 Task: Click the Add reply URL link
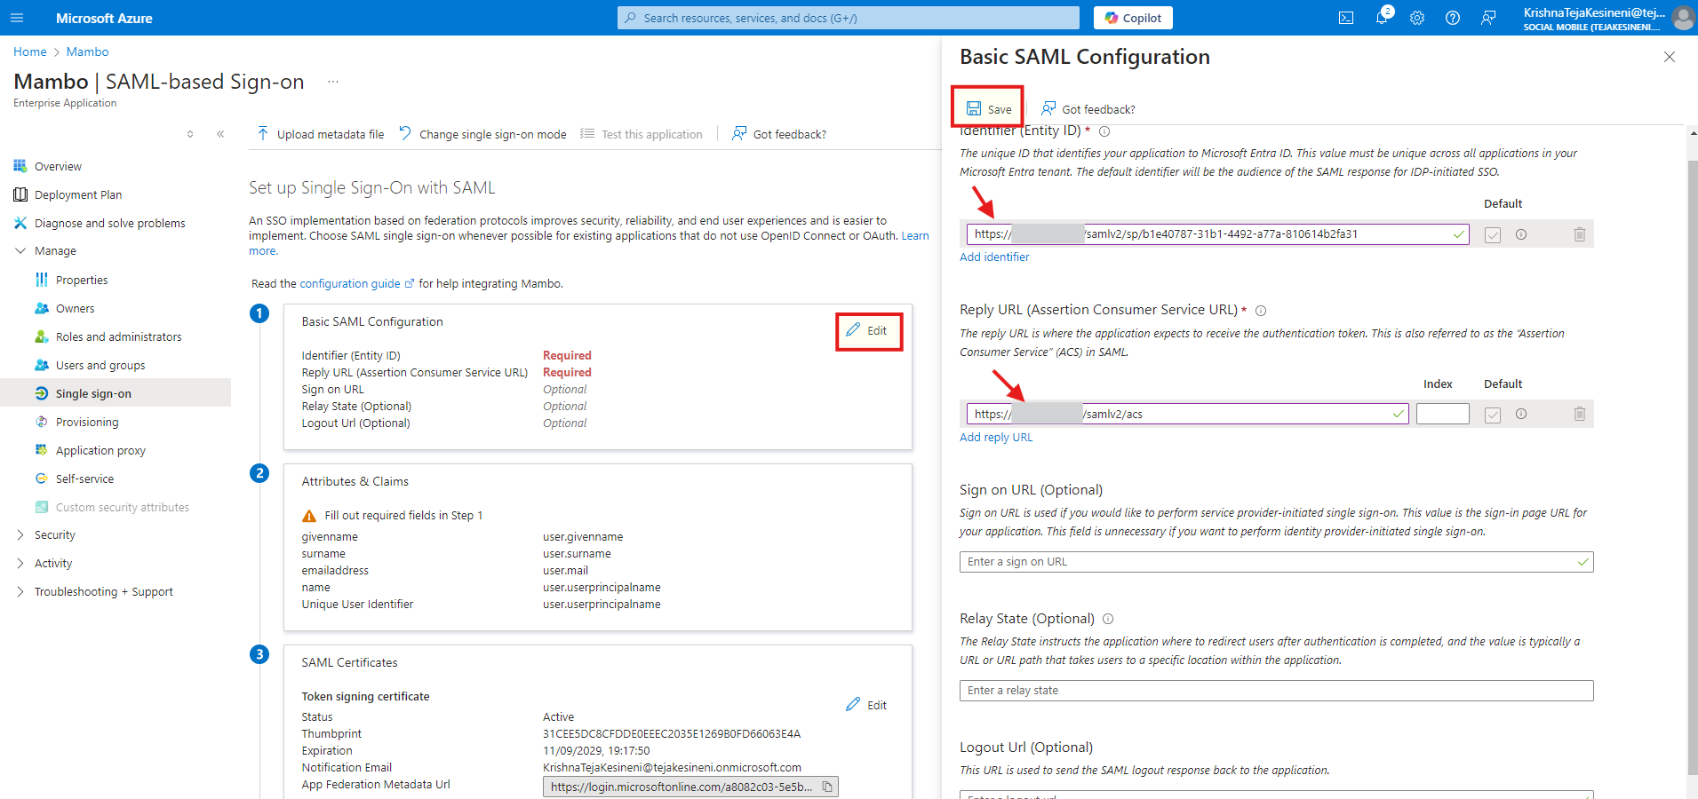[x=996, y=438]
